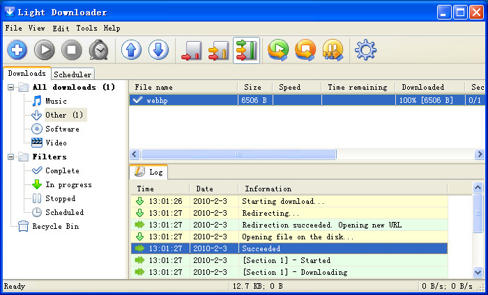Click the green play-all circular arrow icon

coord(278,49)
